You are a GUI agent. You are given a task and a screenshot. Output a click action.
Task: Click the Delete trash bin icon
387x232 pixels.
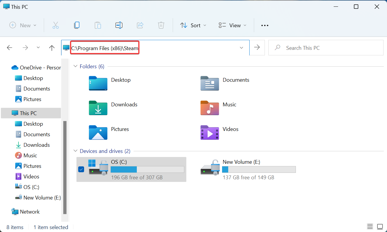161,25
